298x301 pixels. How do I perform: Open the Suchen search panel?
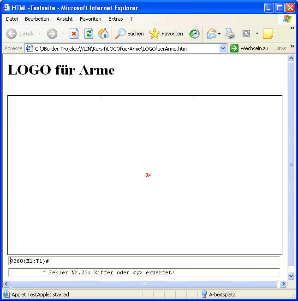[x=130, y=34]
